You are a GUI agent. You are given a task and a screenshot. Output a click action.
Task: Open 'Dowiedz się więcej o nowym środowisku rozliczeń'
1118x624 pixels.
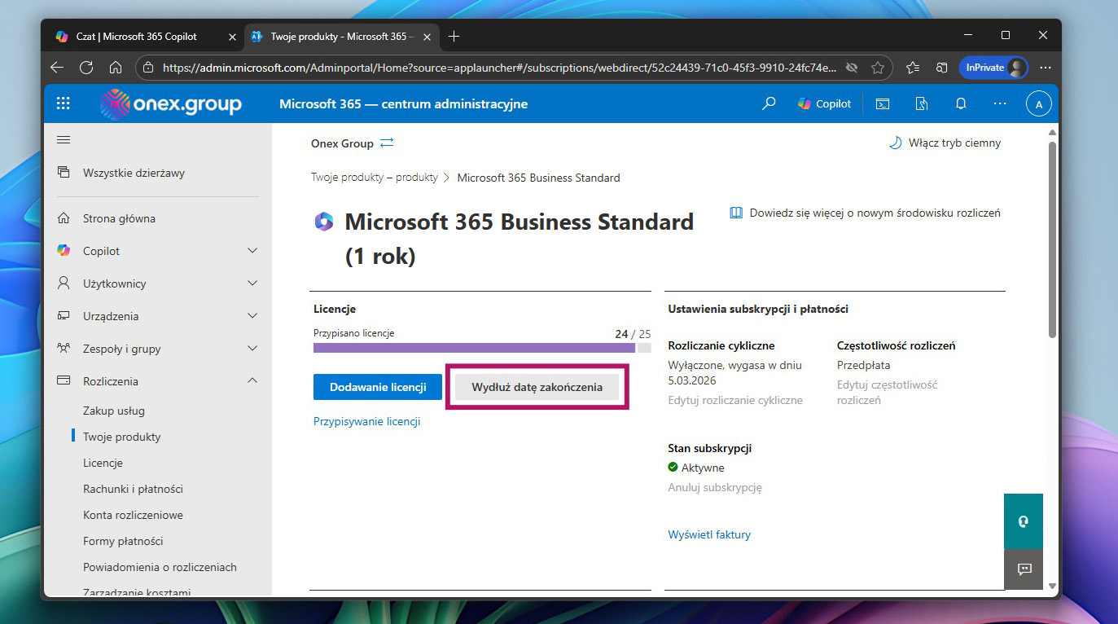tap(865, 213)
